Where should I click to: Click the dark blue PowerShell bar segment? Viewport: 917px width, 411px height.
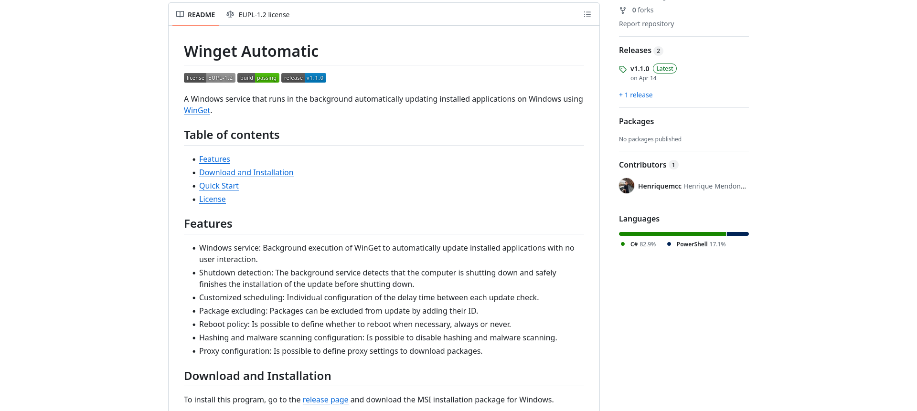[738, 234]
